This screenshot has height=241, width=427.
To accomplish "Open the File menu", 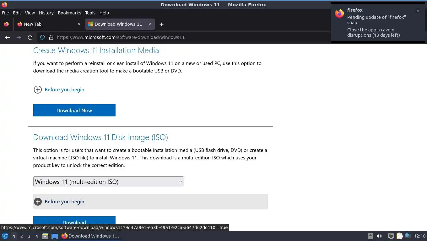I will point(5,13).
